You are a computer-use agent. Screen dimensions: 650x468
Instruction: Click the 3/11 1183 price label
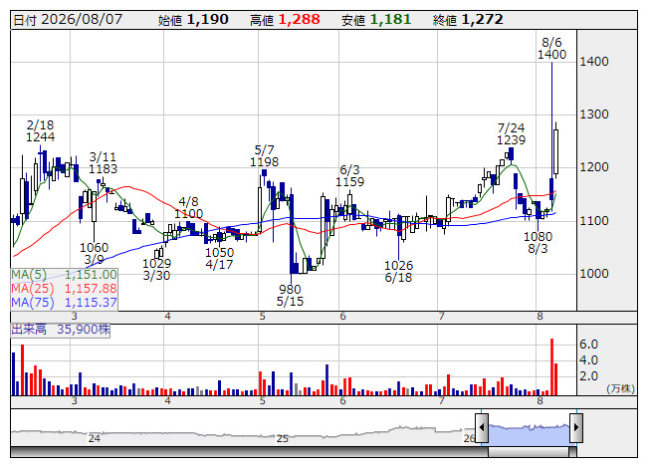pos(103,163)
